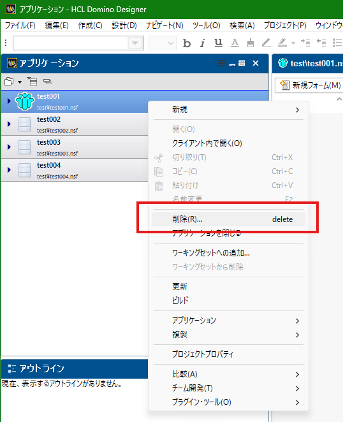The image size is (343, 422).
Task: Open the 検索(A) menu
Action: 242,25
